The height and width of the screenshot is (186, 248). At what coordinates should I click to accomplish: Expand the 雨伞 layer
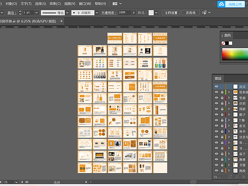[229, 131]
